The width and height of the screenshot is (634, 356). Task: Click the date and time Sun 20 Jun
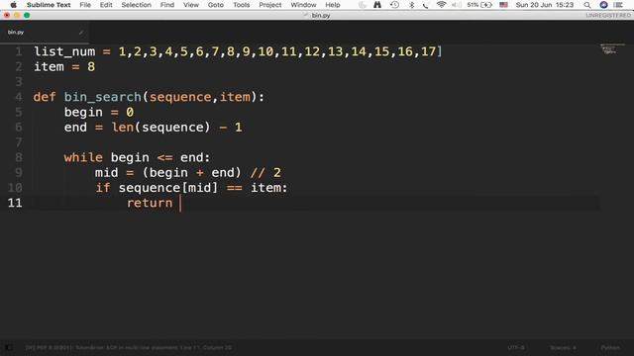click(545, 5)
